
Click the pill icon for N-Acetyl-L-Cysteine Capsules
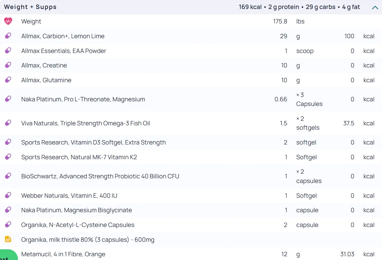[x=8, y=225]
